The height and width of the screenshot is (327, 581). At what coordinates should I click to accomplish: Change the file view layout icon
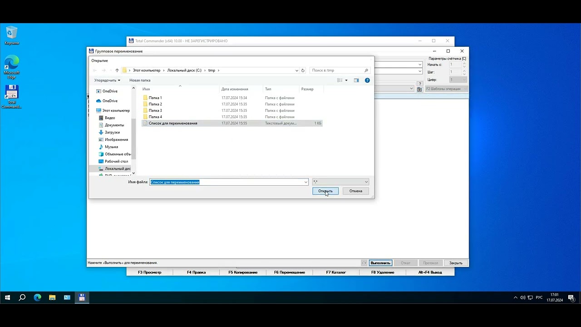[340, 80]
